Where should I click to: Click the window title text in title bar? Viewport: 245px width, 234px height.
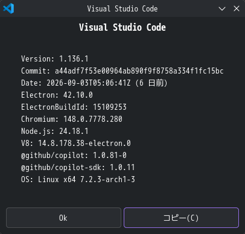pos(122,8)
